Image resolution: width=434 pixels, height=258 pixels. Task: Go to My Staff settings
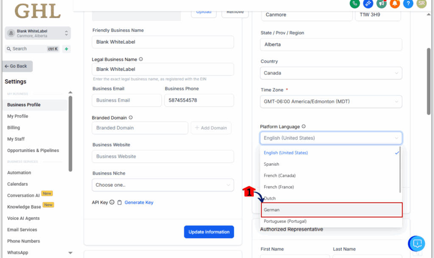[x=16, y=139]
